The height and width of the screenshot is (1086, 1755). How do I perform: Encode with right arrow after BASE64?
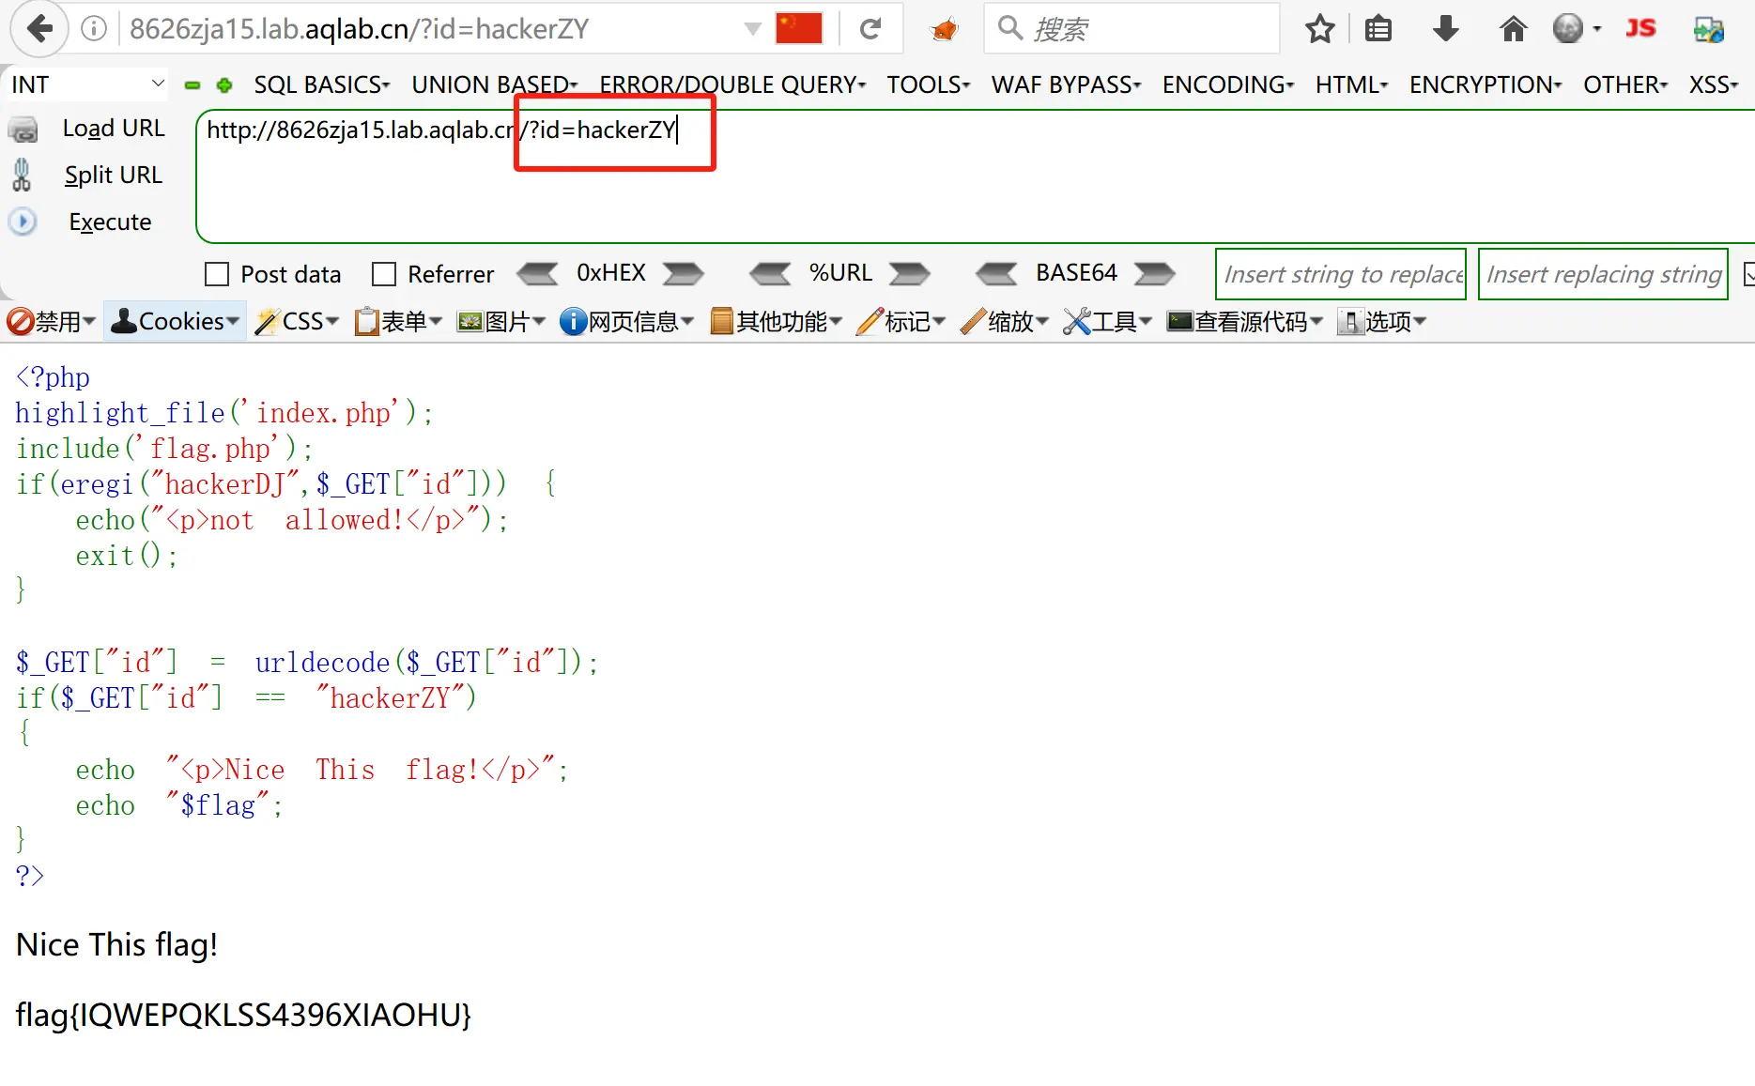click(x=1154, y=273)
